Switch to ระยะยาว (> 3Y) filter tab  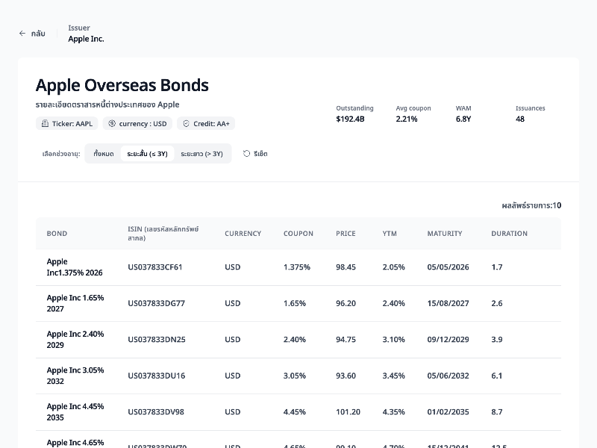201,154
